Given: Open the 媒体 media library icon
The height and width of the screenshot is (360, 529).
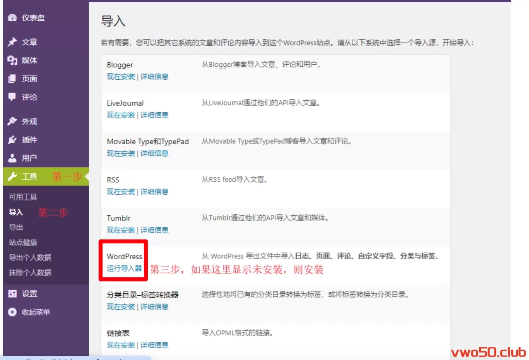Looking at the screenshot, I should (x=12, y=60).
